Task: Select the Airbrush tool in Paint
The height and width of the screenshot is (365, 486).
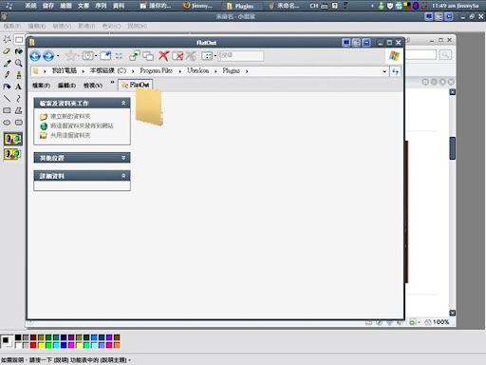Action: 7,86
